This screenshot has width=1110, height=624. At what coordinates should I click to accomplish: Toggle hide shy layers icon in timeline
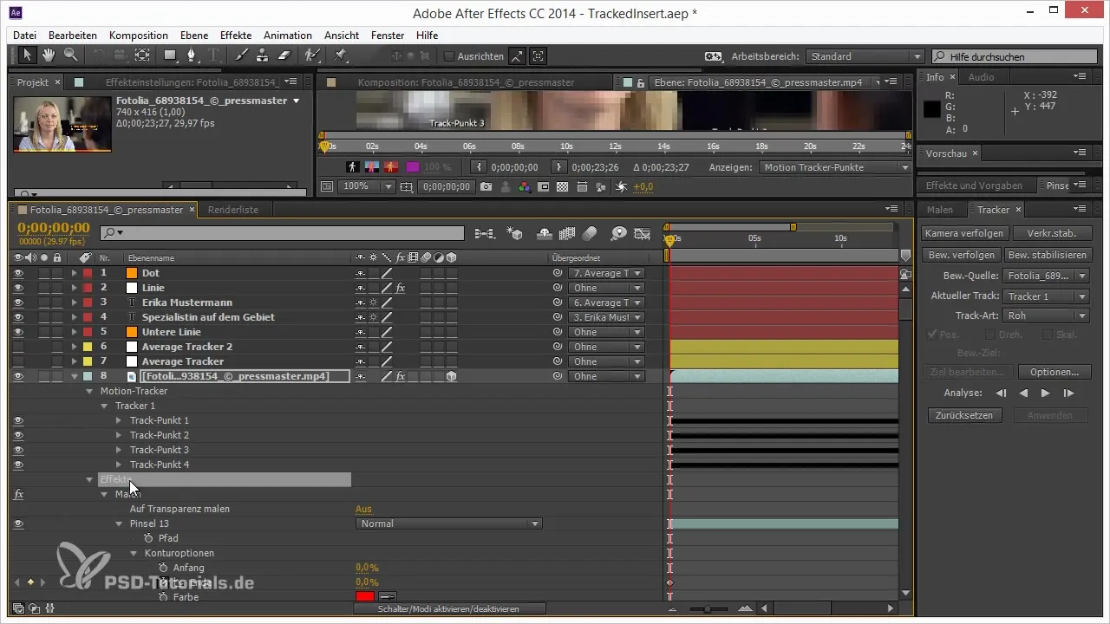(x=545, y=233)
